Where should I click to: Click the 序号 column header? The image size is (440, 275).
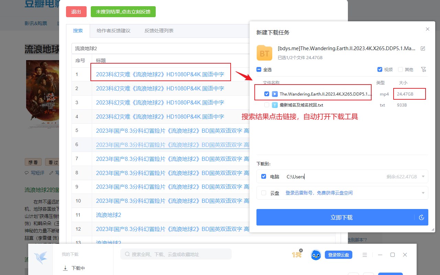[80, 60]
